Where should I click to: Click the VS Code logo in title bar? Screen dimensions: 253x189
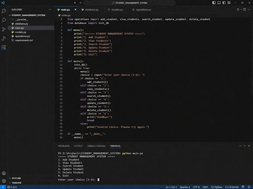(3, 3)
